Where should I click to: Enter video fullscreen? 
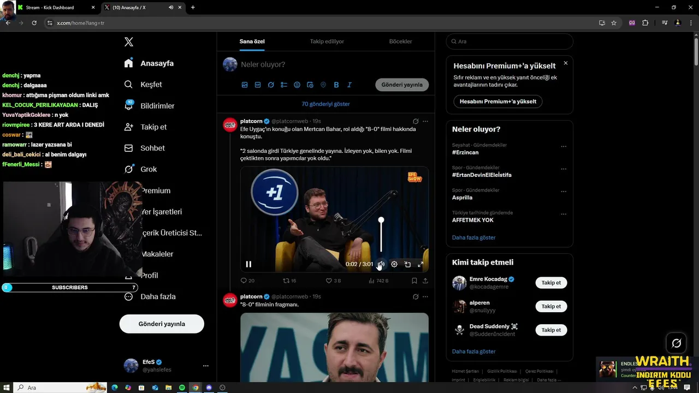pos(420,264)
